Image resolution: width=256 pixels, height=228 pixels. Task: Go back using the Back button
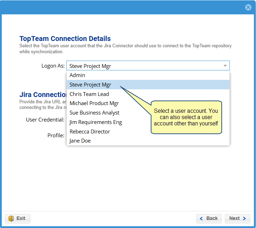209,218
